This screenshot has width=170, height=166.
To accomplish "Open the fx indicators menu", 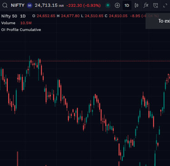I will 146,5.
